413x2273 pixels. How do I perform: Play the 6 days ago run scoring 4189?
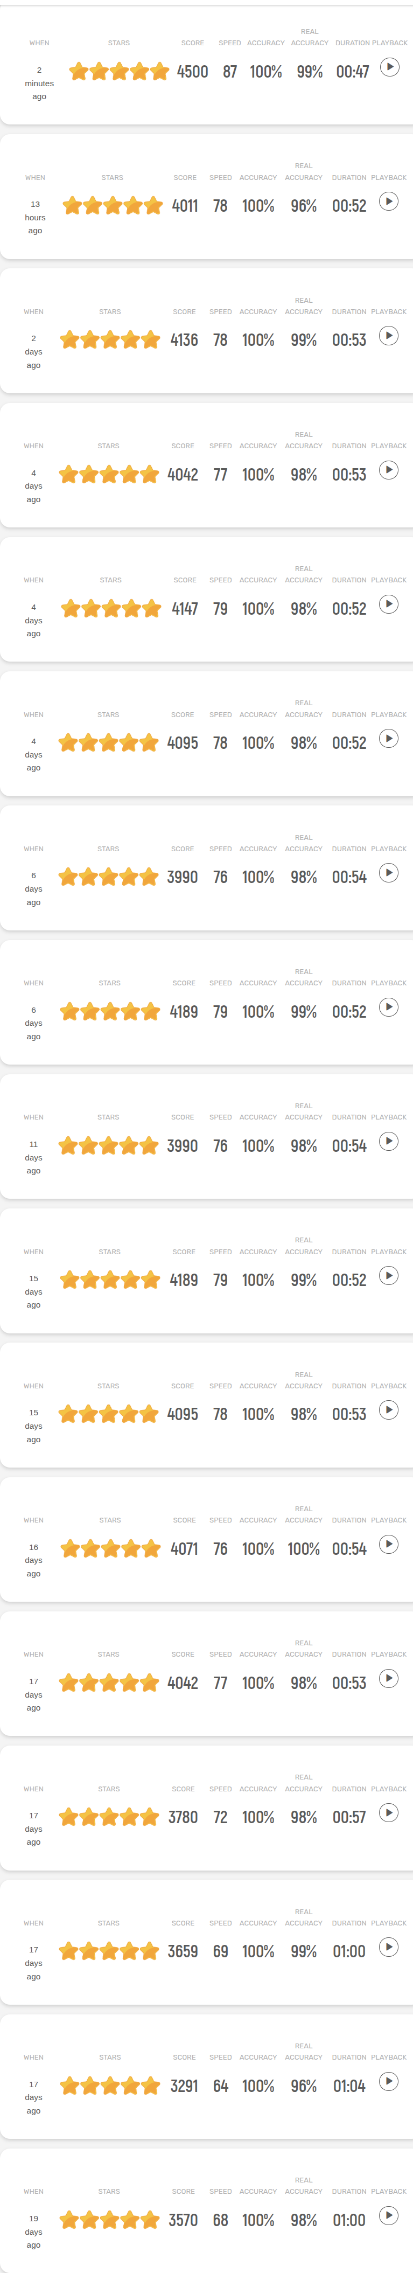coord(388,1007)
